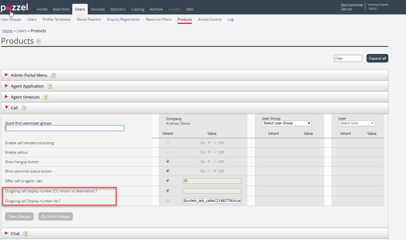Click the Expand all button
The image size is (406, 240).
click(377, 58)
